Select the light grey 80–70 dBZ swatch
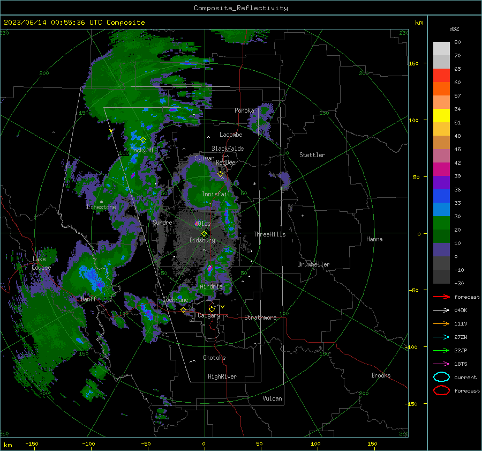This screenshot has height=451, width=482. (x=441, y=48)
